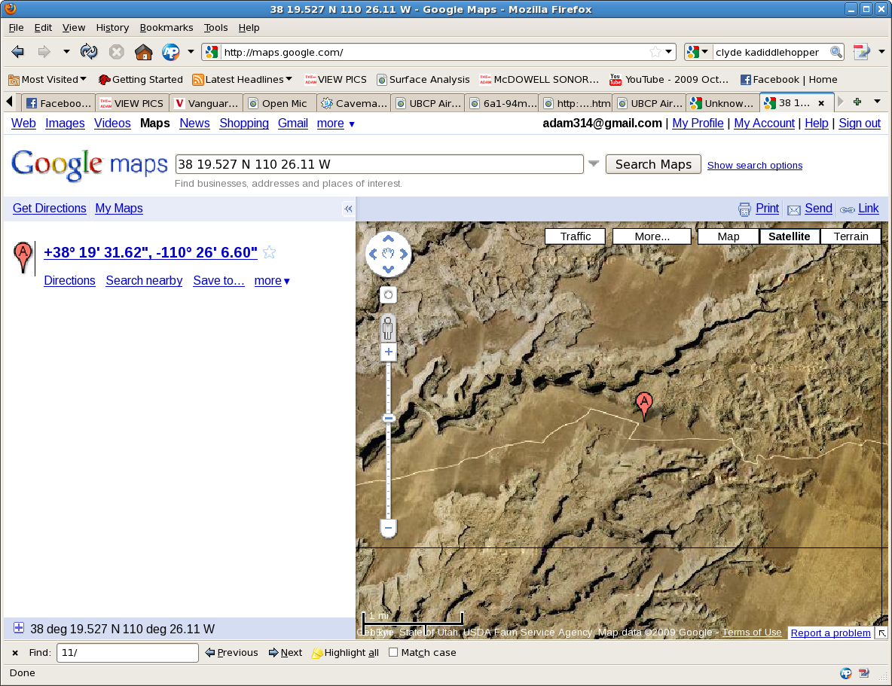Switch map to Terrain view
The image size is (892, 686).
click(x=851, y=236)
